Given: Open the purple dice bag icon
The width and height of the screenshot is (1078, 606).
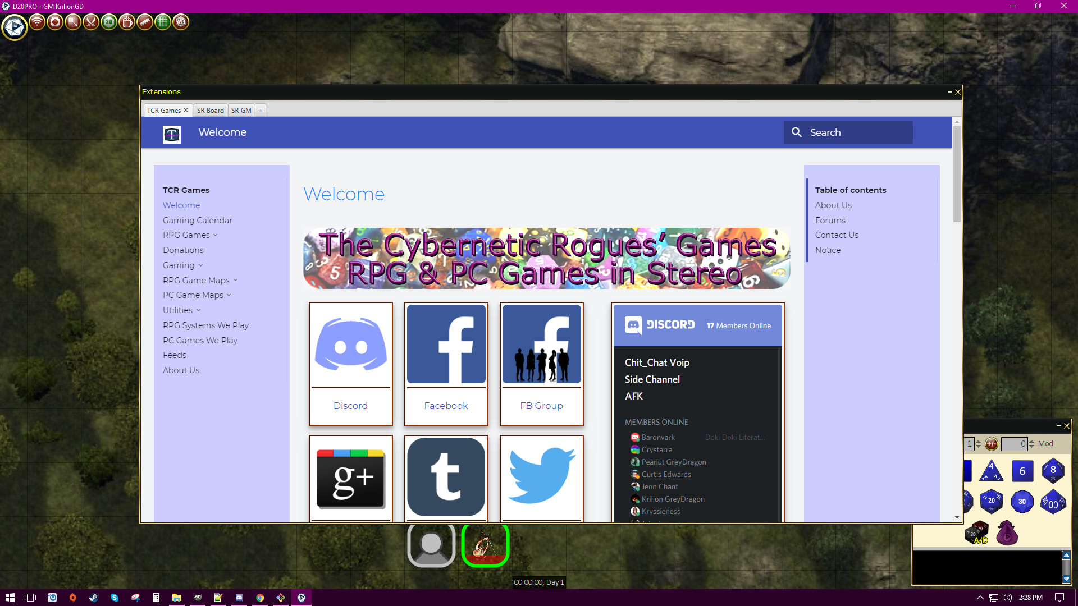Looking at the screenshot, I should tap(1007, 533).
